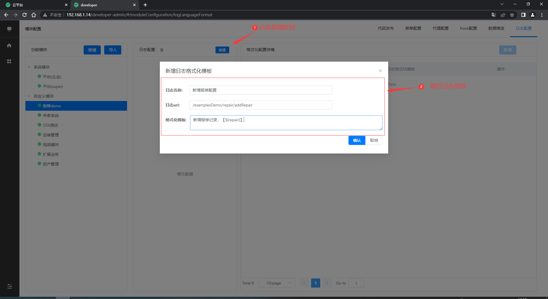This screenshot has height=299, width=548.
Task: Open the 10/page page size dropdown
Action: pyautogui.click(x=277, y=283)
